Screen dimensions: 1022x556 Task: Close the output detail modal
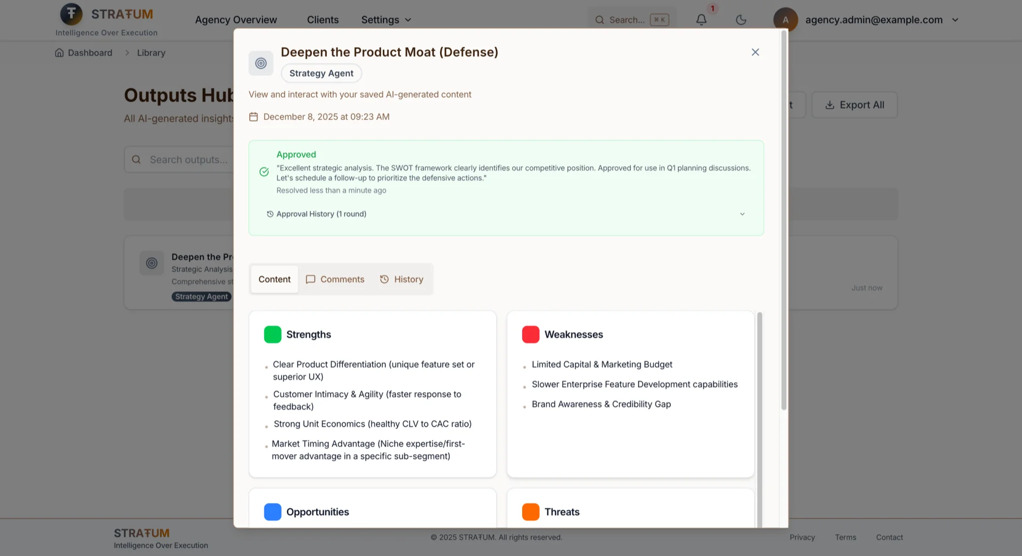pyautogui.click(x=755, y=52)
